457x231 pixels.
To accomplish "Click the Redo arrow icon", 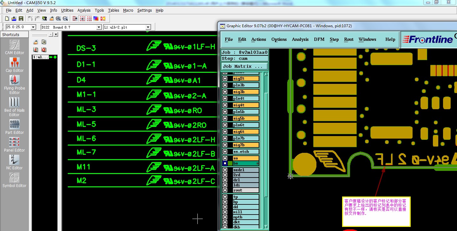I will pyautogui.click(x=37, y=19).
